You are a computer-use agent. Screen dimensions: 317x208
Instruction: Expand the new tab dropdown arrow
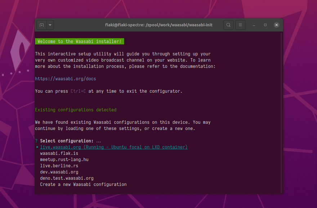pos(50,25)
